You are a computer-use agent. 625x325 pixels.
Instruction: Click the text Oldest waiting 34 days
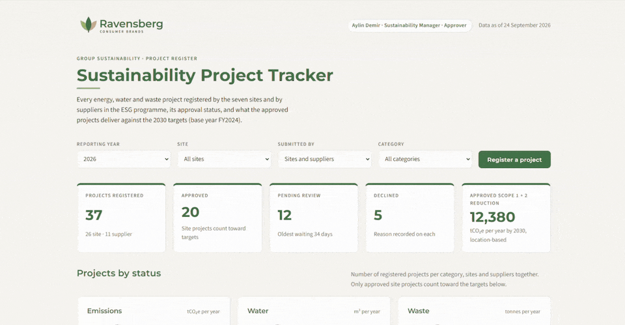pos(305,234)
